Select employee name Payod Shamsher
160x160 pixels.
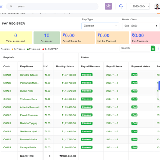[x=29, y=115]
